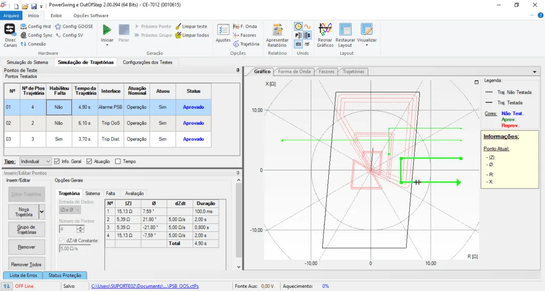This screenshot has height=291, width=545.
Task: Click Apresentar Relatório report icon
Action: click(277, 30)
